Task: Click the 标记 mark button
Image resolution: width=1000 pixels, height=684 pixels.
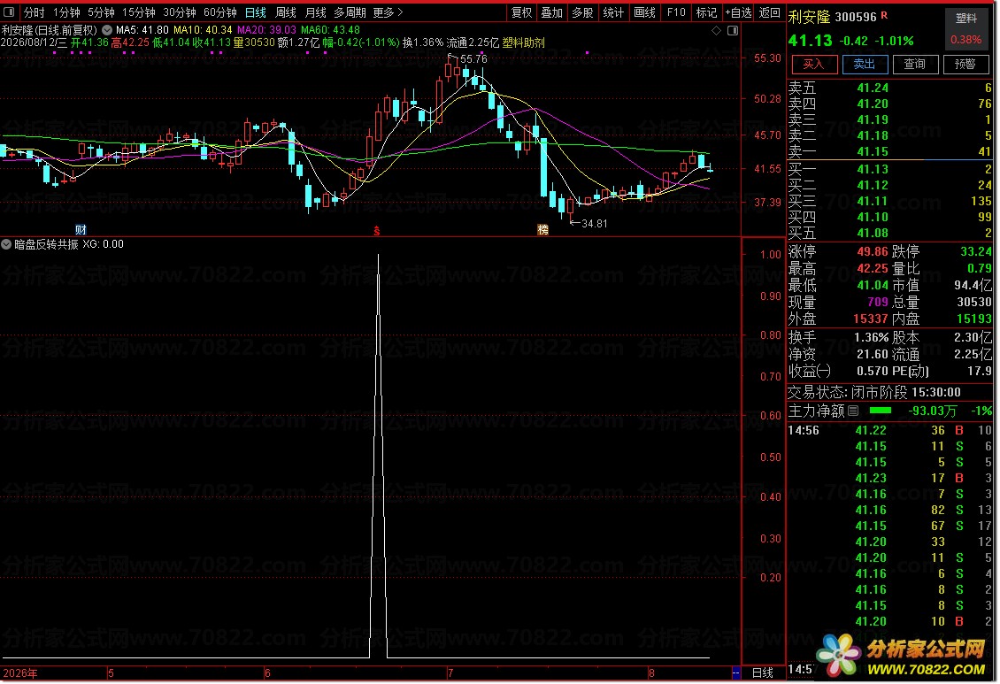Action: pos(706,12)
